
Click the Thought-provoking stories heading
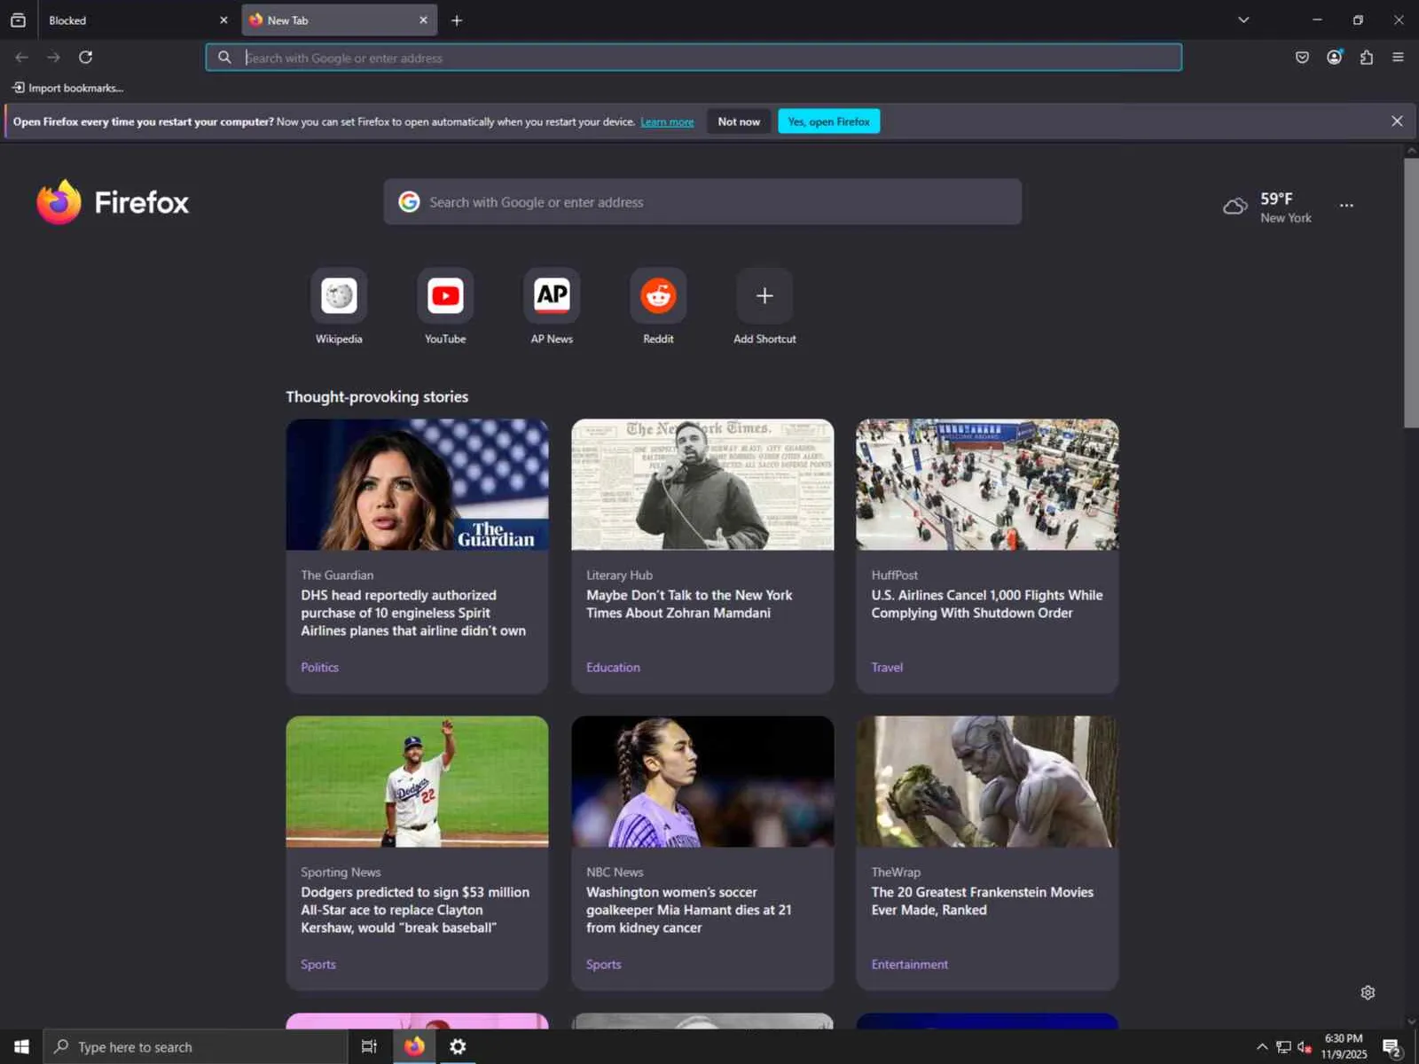(377, 396)
